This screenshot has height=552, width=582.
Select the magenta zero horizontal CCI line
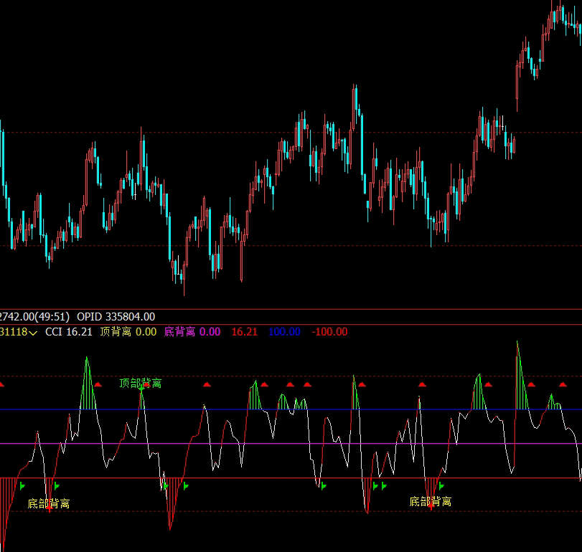291,443
